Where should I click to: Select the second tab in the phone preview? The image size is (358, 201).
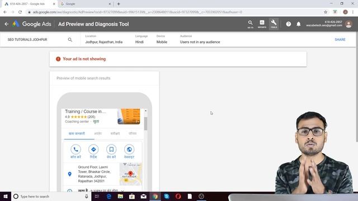98,133
